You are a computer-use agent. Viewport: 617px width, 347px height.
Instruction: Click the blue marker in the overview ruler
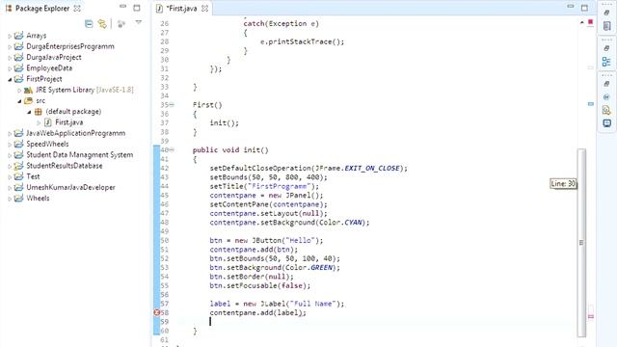tap(591, 104)
